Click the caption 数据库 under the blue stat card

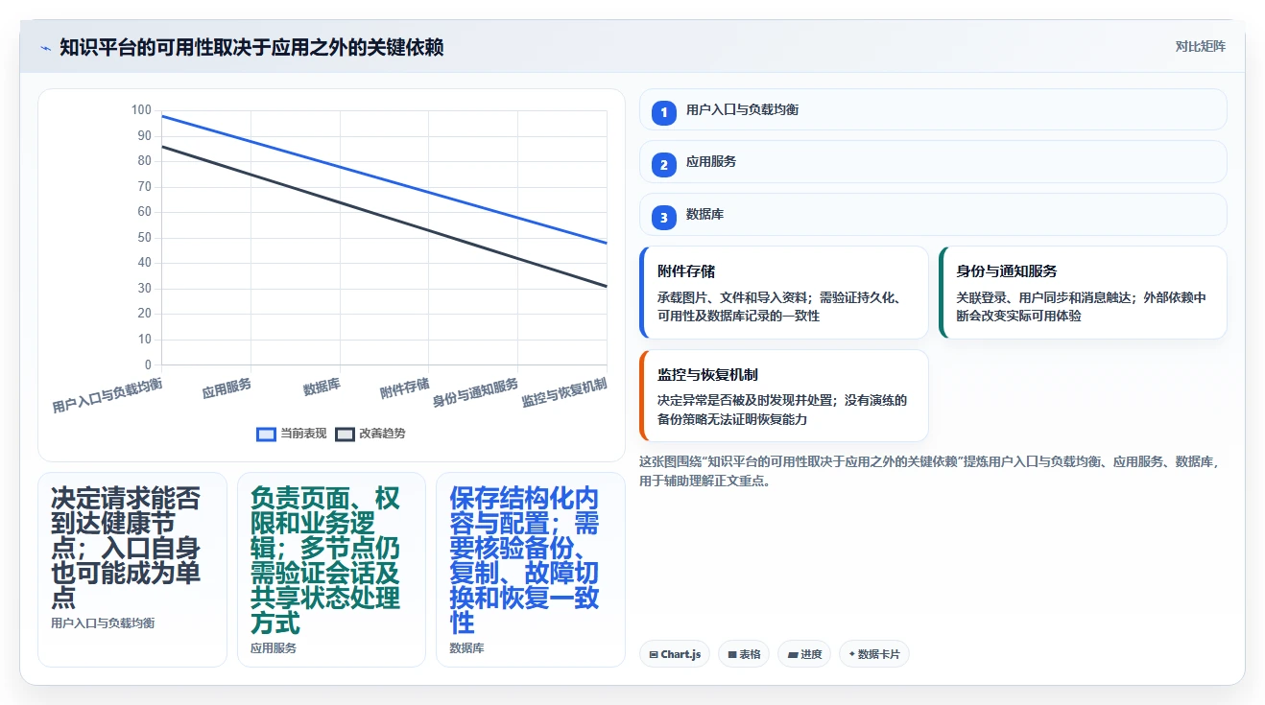coord(466,647)
